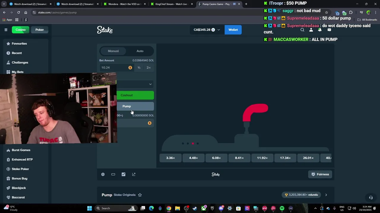380x213 pixels.
Task: Halve the bet amount
Action: click(x=139, y=67)
